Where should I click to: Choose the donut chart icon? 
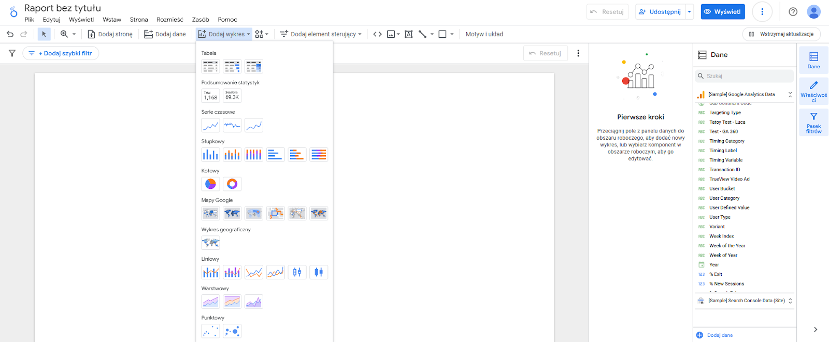pyautogui.click(x=232, y=184)
